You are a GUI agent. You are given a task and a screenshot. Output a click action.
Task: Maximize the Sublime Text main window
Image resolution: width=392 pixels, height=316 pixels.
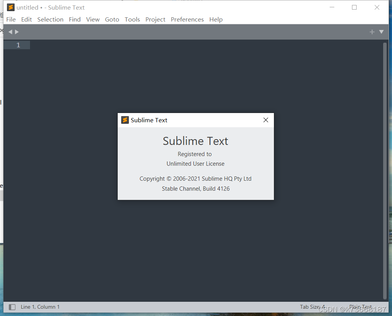[354, 7]
